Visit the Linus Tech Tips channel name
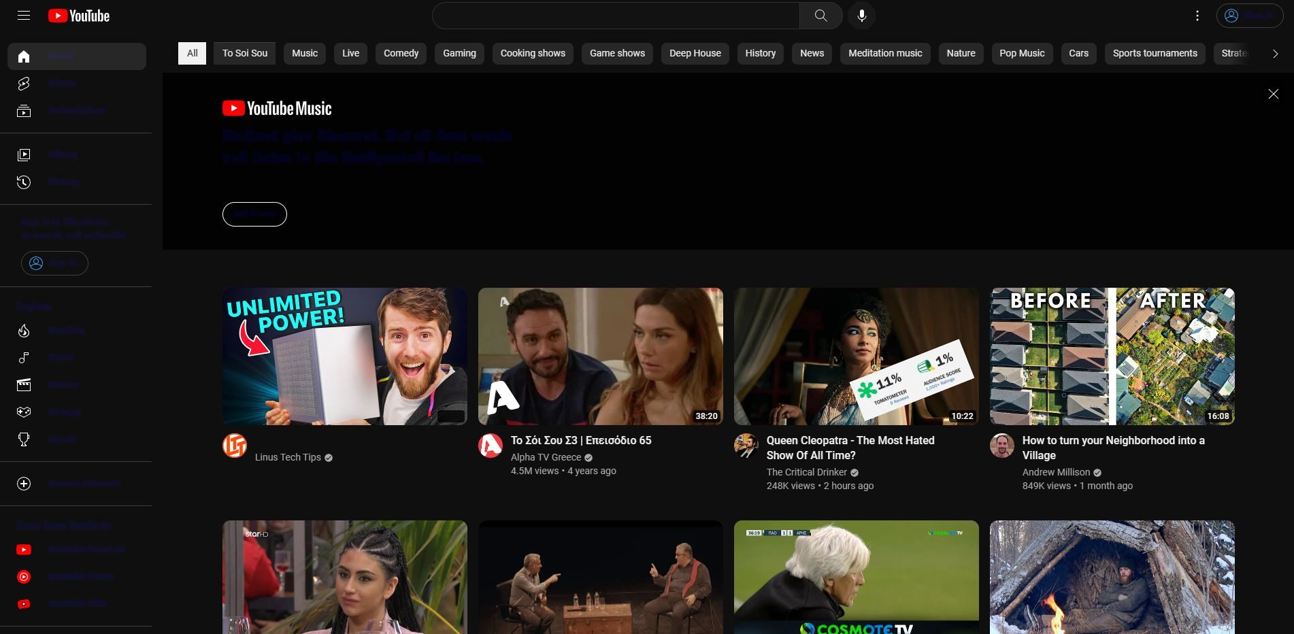 coord(288,458)
